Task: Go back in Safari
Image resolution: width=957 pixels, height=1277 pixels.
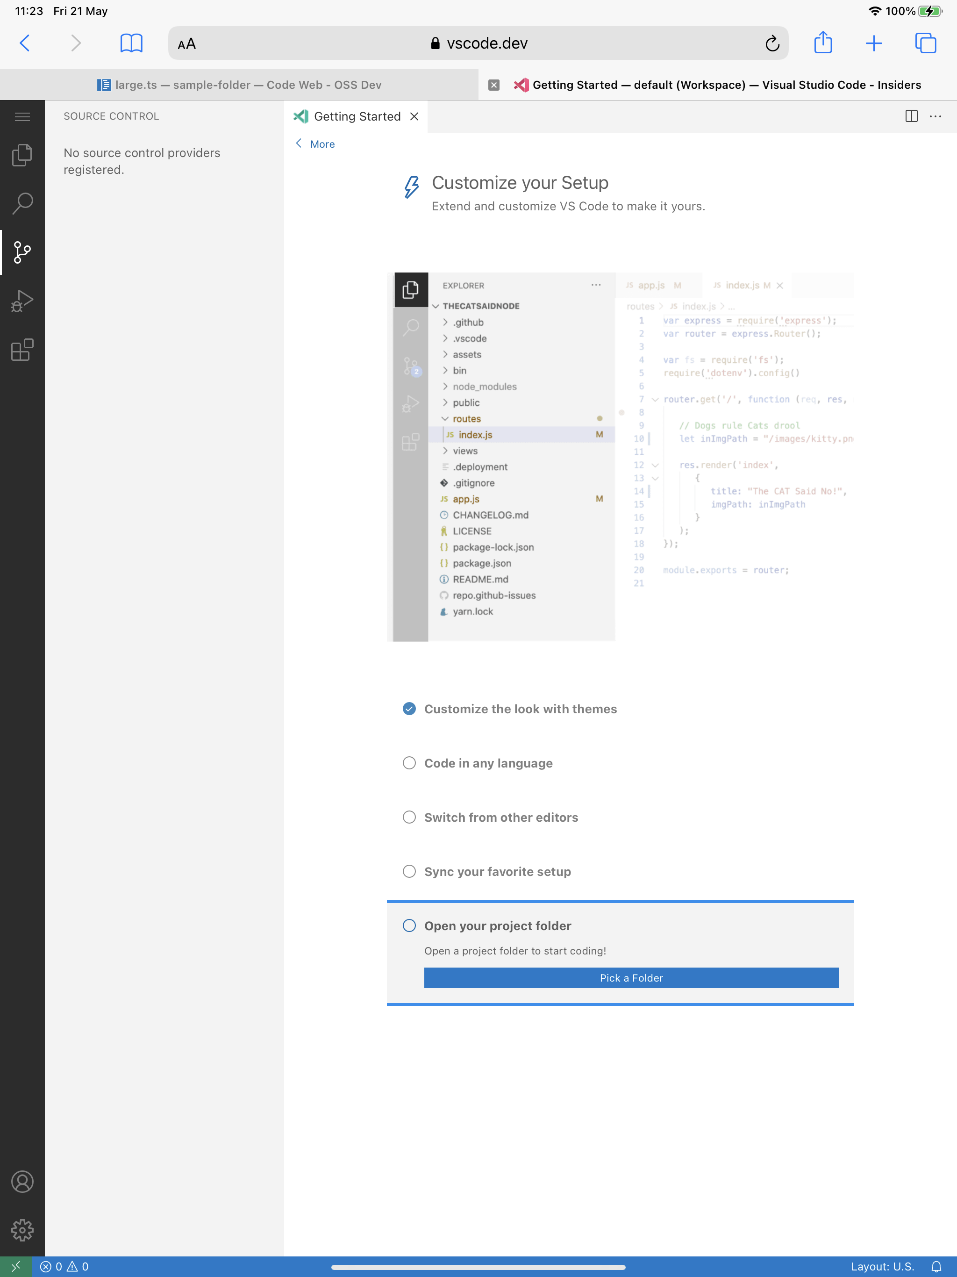Action: 25,43
